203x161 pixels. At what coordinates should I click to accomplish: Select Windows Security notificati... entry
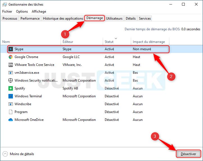tap(36, 81)
